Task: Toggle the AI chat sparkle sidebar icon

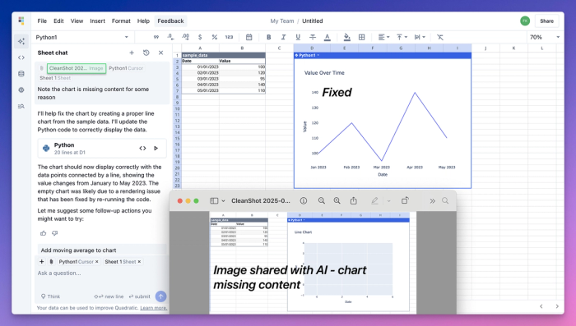Action: [21, 41]
